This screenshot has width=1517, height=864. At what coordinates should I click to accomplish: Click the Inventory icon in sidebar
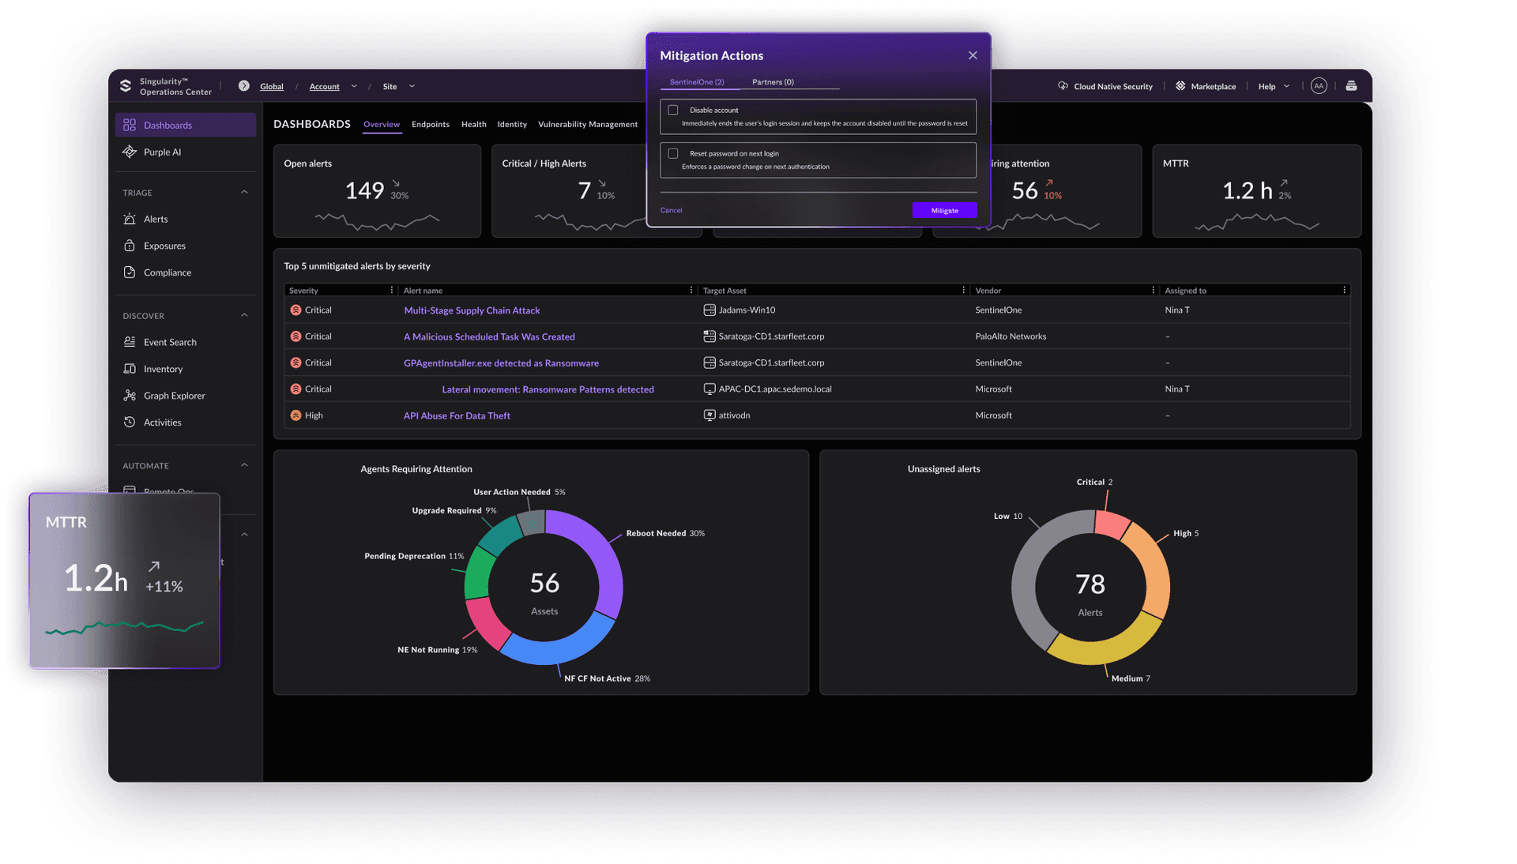(x=130, y=369)
